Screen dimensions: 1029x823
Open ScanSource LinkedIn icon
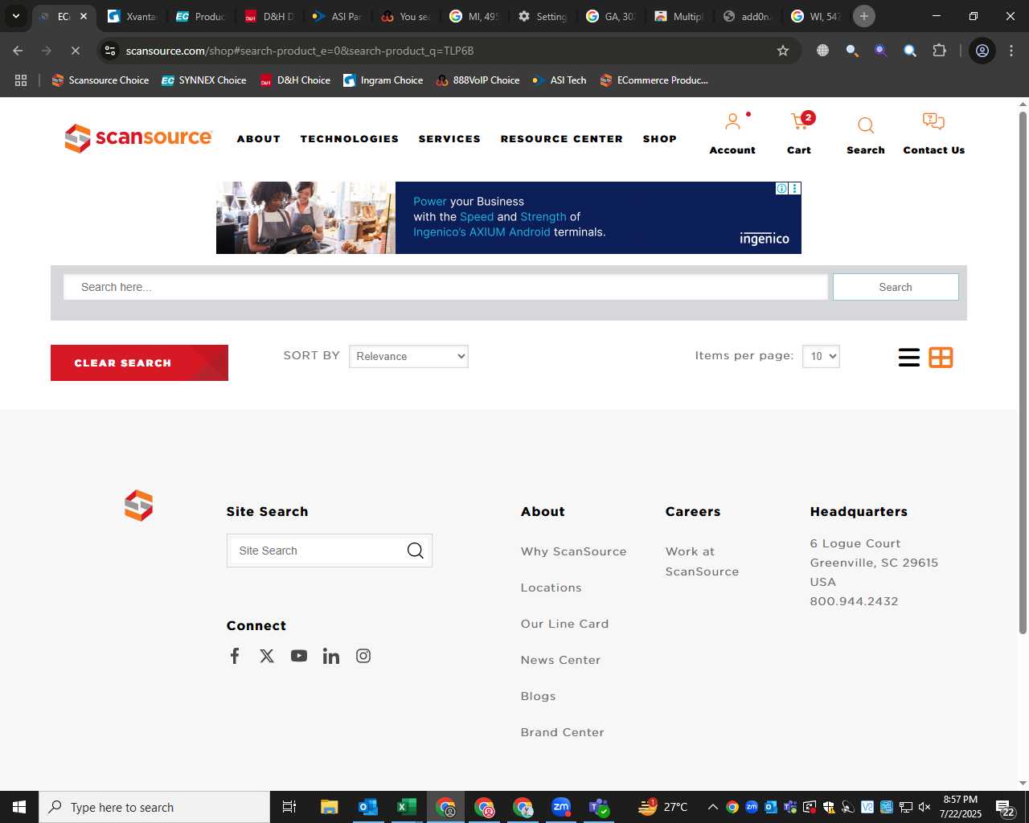(331, 656)
